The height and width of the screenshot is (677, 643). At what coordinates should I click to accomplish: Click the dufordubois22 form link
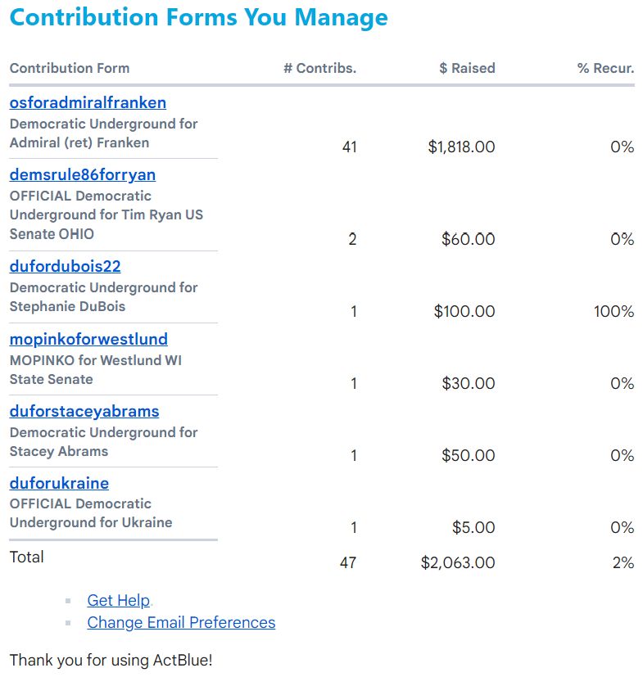click(66, 267)
